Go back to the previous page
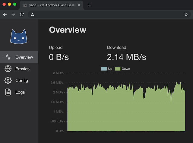The width and height of the screenshot is (193, 143). click(x=5, y=14)
